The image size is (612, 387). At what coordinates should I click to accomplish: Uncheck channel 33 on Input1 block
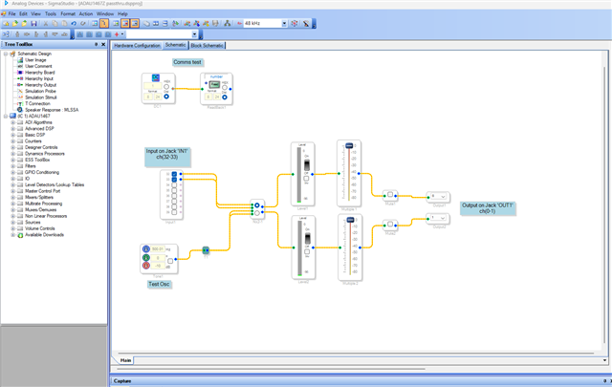[x=174, y=180]
